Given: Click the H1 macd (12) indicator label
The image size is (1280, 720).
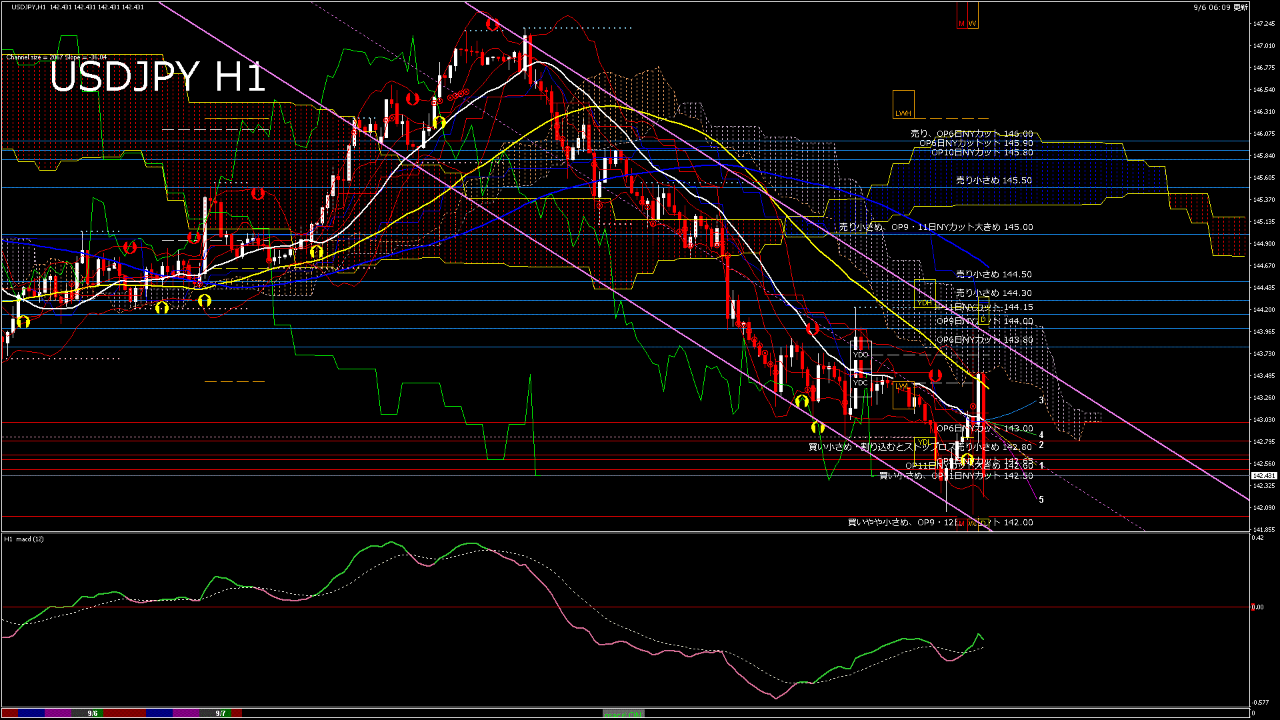Looking at the screenshot, I should [x=24, y=539].
